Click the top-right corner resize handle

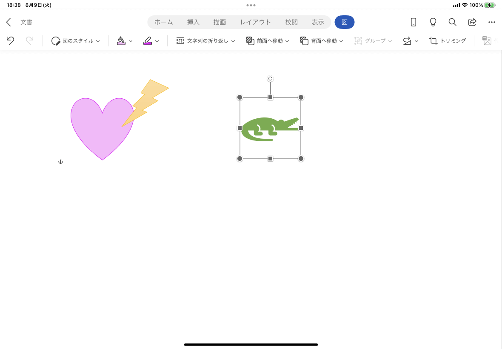301,97
